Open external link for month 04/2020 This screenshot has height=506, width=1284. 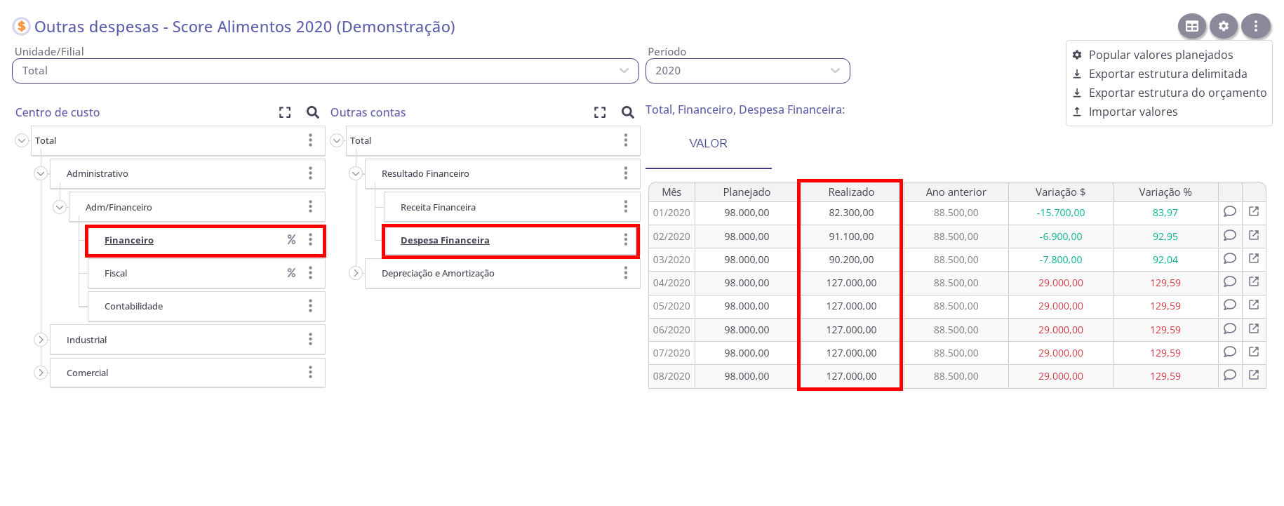(x=1254, y=282)
